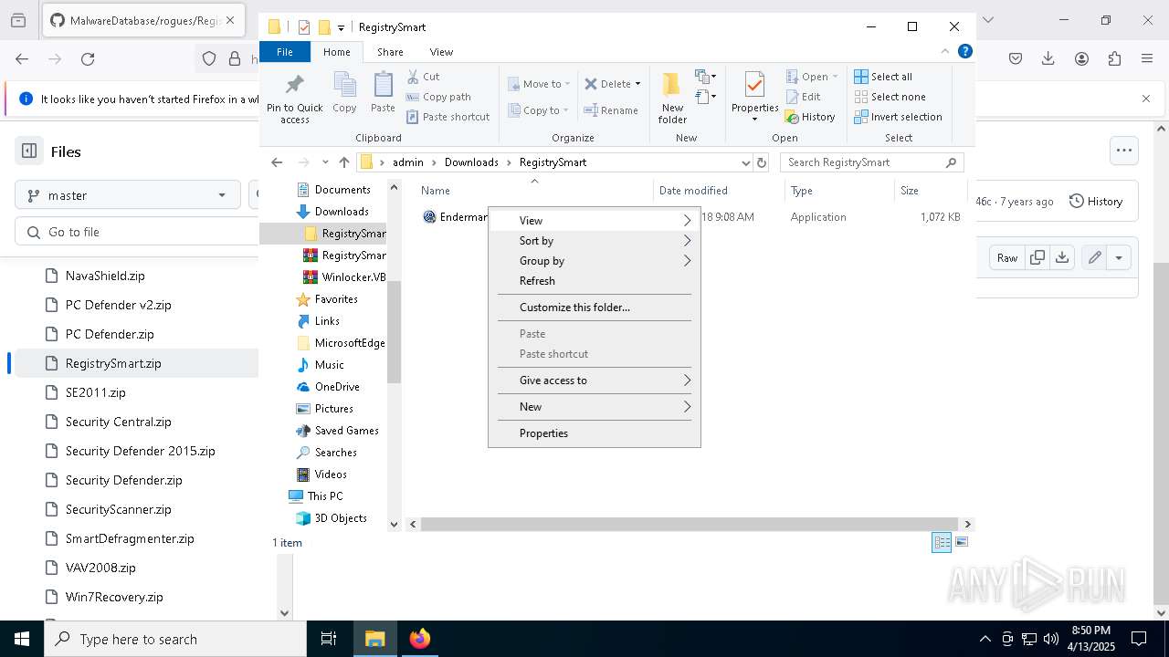
Task: Open the Give access to submenu
Action: (595, 381)
